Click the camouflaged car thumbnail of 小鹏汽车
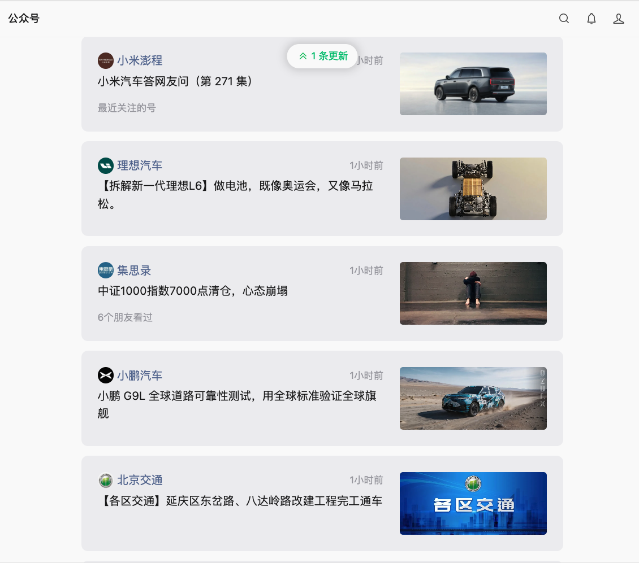Viewport: 639px width, 563px height. click(x=473, y=399)
